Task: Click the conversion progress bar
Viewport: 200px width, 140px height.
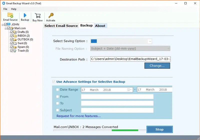Action: [100, 130]
